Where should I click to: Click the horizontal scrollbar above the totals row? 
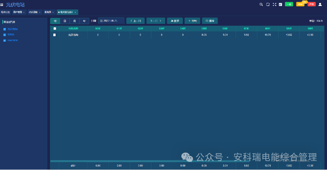[x=150, y=161]
